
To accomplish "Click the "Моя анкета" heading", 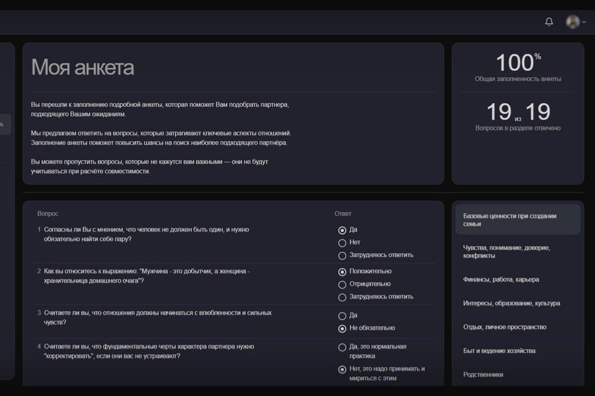I will [82, 67].
